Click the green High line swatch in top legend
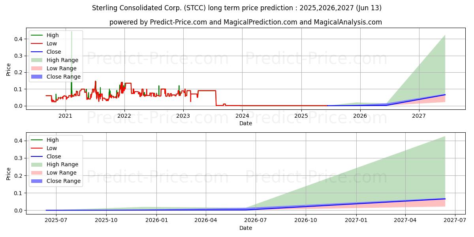 37,35
